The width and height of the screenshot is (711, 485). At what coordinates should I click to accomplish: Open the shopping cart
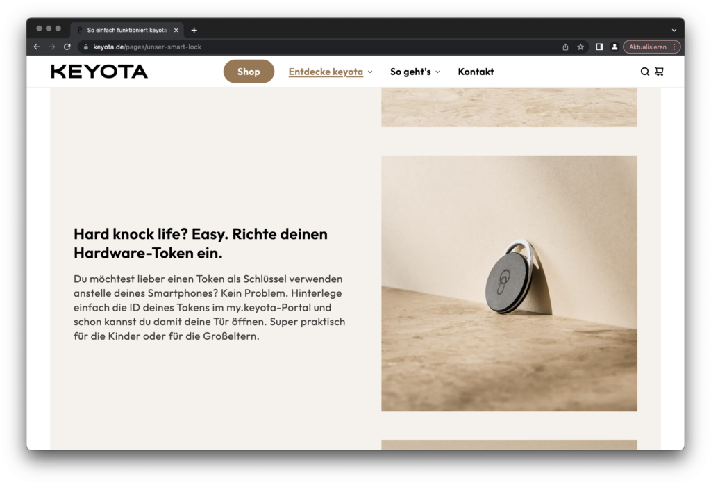pos(659,72)
